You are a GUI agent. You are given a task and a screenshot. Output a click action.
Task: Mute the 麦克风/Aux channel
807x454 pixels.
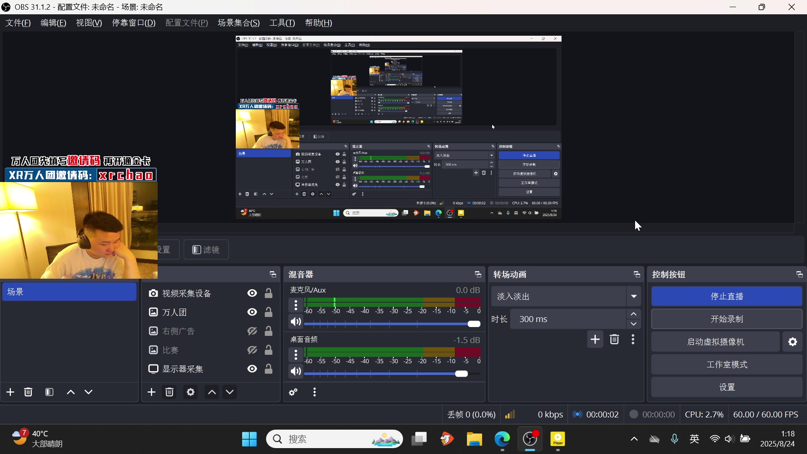point(296,322)
